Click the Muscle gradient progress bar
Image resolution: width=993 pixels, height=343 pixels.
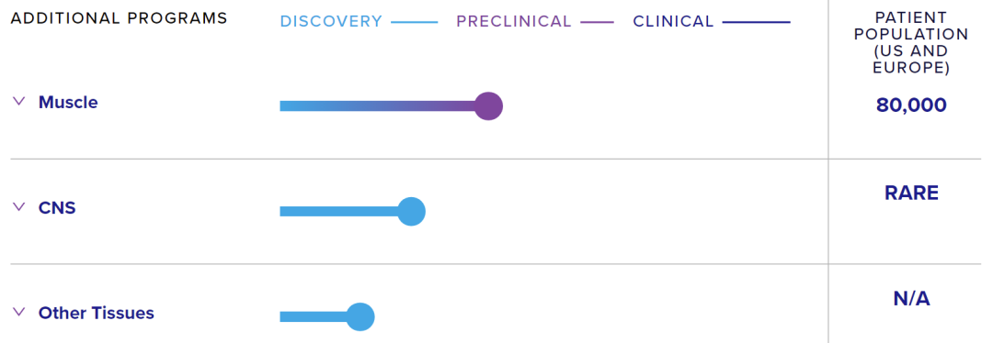point(378,105)
